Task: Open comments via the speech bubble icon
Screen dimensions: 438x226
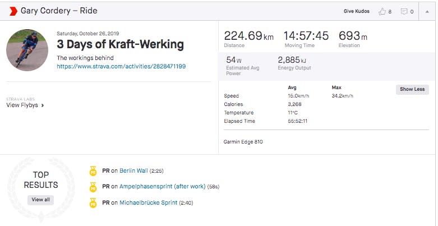Action: point(403,11)
